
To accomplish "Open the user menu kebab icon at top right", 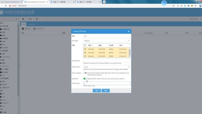I will [201, 19].
